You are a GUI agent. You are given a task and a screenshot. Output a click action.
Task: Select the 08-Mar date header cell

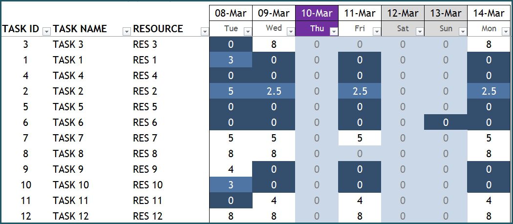[231, 13]
